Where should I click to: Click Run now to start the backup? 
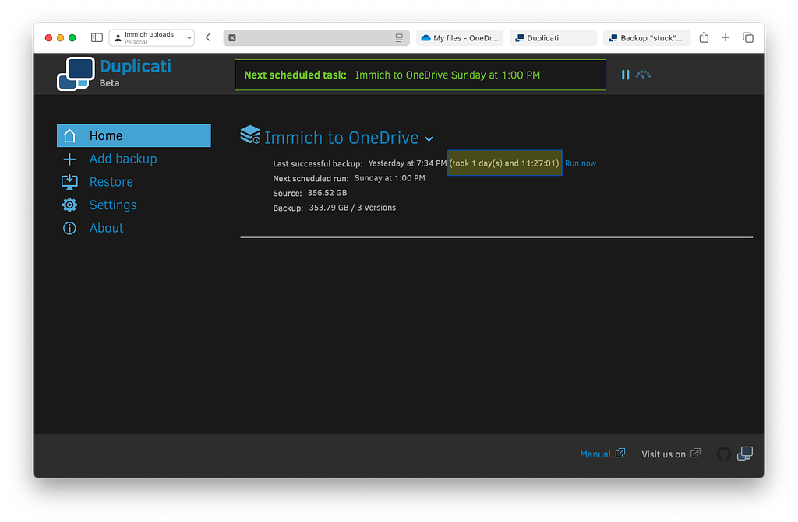coord(580,163)
